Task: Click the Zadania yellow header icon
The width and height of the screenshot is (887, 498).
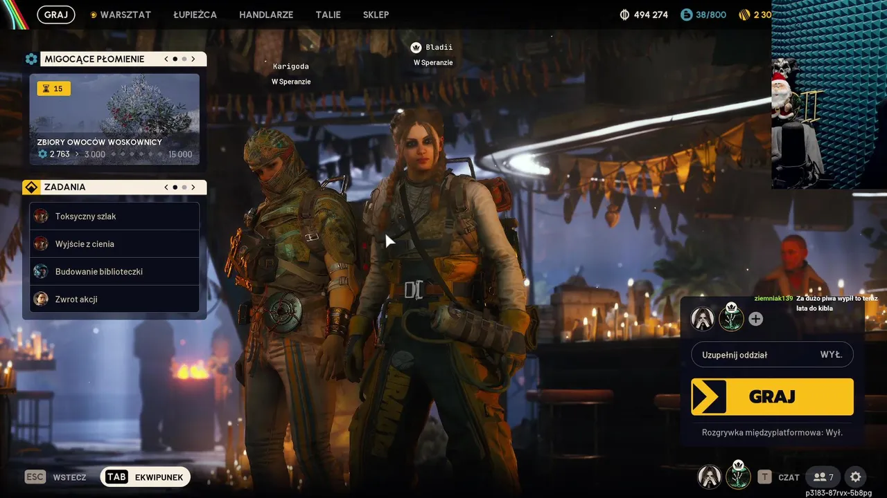Action: [x=31, y=187]
